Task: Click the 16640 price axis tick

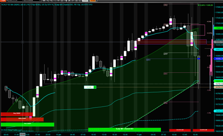Action: point(219,126)
